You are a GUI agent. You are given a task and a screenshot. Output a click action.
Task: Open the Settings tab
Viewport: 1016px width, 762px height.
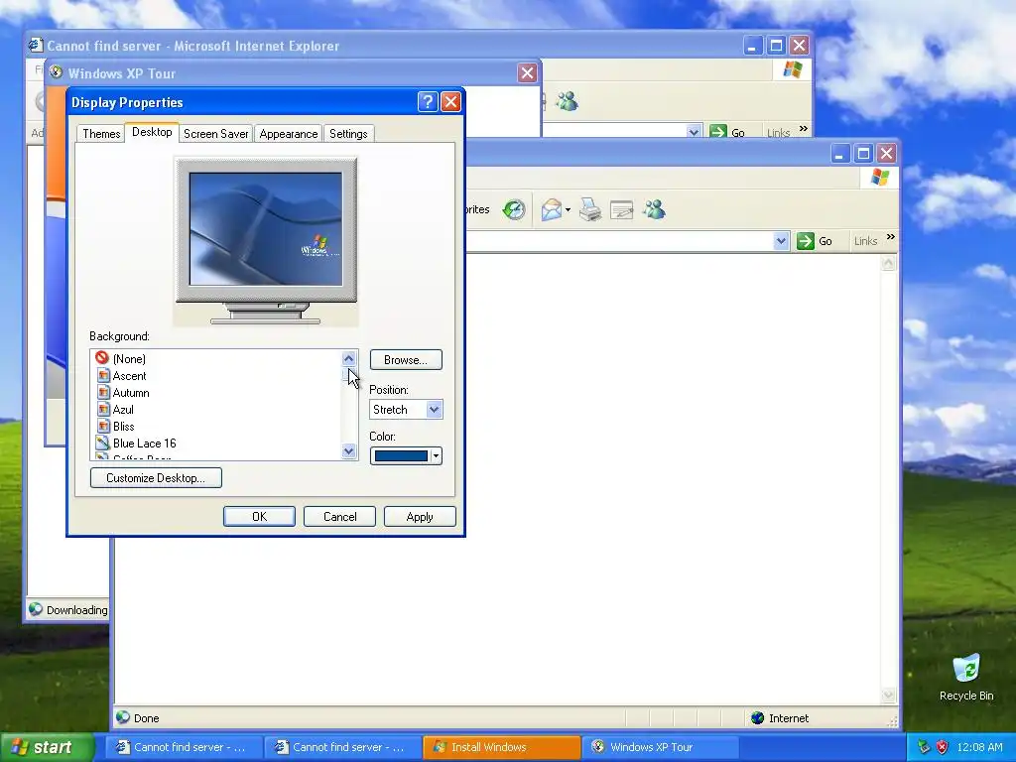click(x=348, y=134)
